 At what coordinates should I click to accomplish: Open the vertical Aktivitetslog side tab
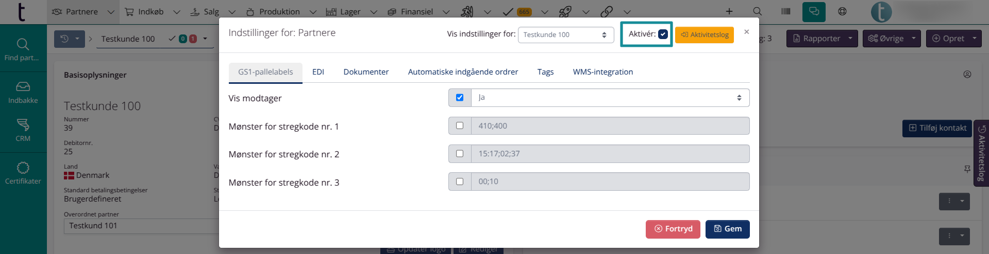[x=981, y=153]
